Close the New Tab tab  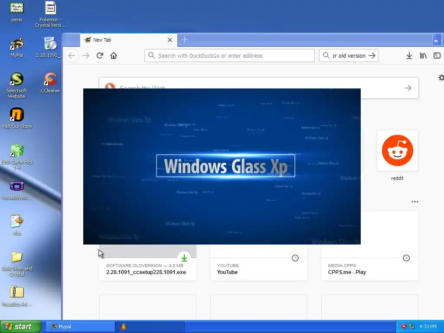tap(170, 40)
